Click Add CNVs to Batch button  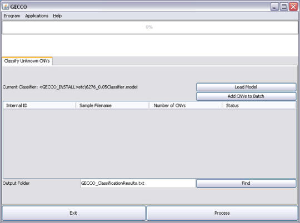coord(246,96)
